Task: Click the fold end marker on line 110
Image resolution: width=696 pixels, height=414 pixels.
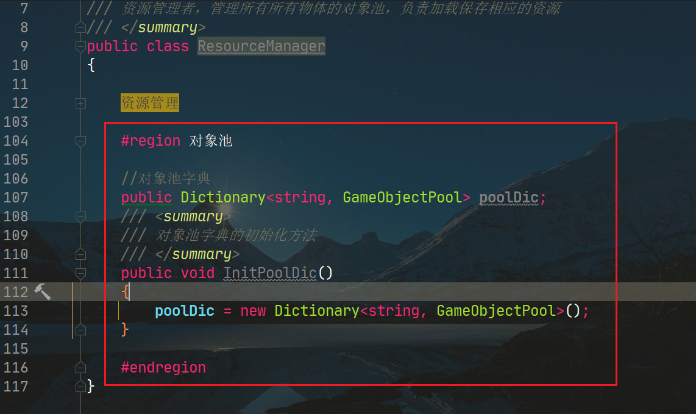Action: point(80,254)
